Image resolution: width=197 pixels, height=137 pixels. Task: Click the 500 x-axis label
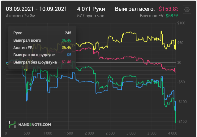point(27,133)
